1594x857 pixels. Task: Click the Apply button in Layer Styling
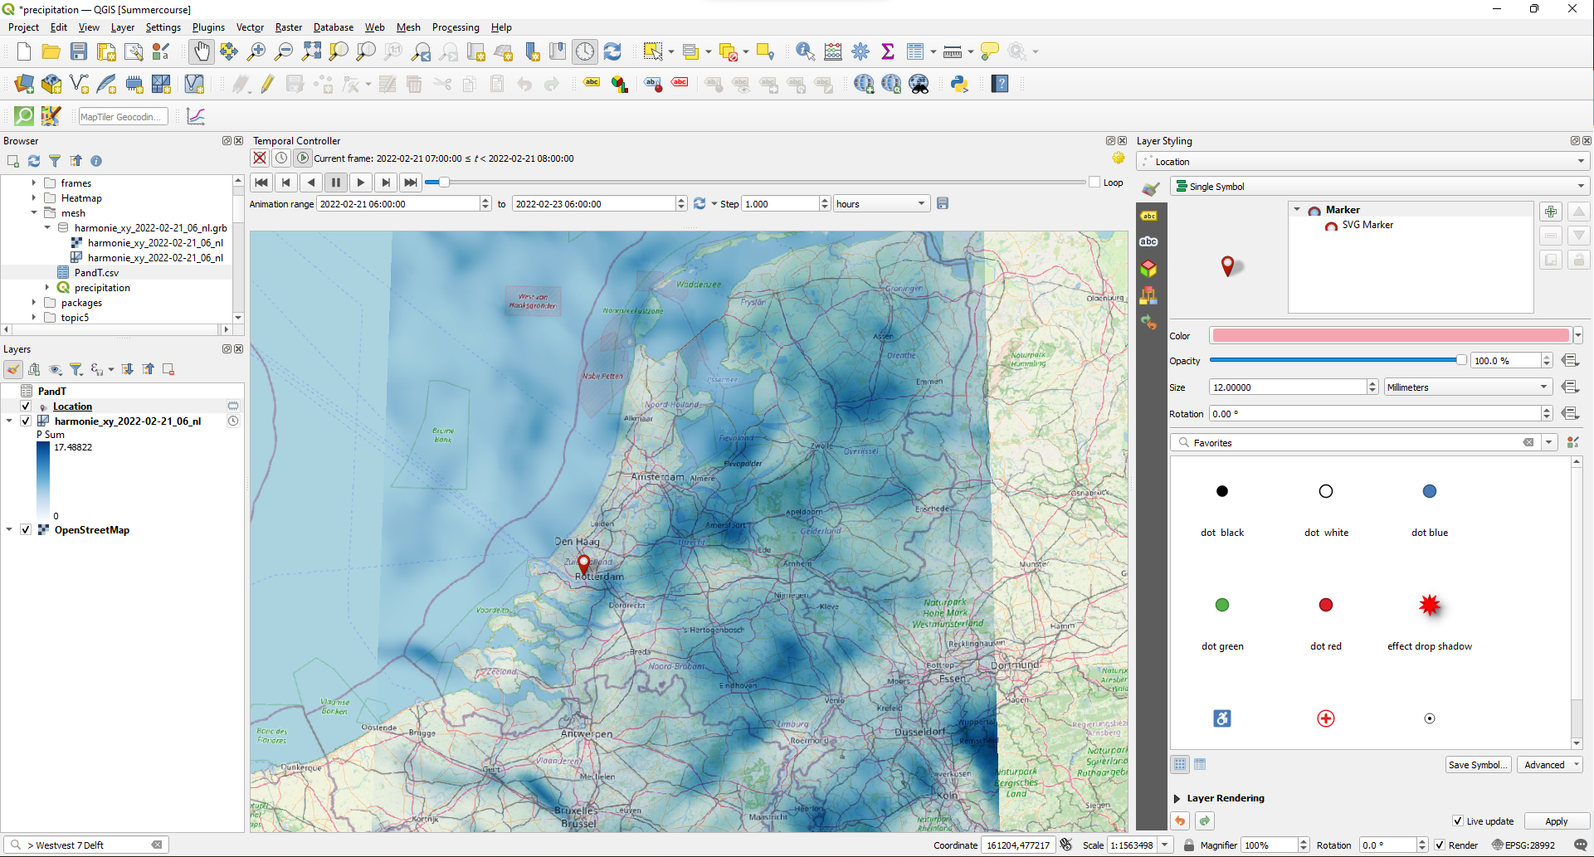pyautogui.click(x=1557, y=820)
